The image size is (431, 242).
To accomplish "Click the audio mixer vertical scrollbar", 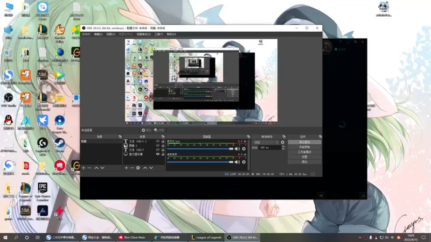I will pos(248,155).
